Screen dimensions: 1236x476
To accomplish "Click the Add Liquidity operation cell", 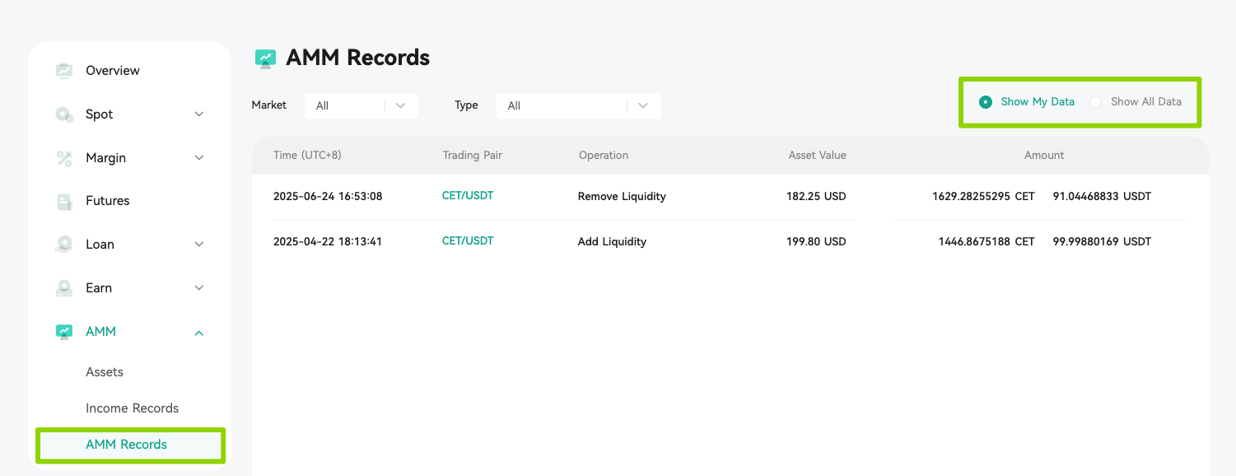I will tap(612, 242).
